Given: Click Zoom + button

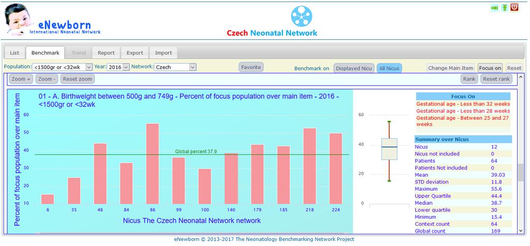Looking at the screenshot, I should click(x=21, y=79).
